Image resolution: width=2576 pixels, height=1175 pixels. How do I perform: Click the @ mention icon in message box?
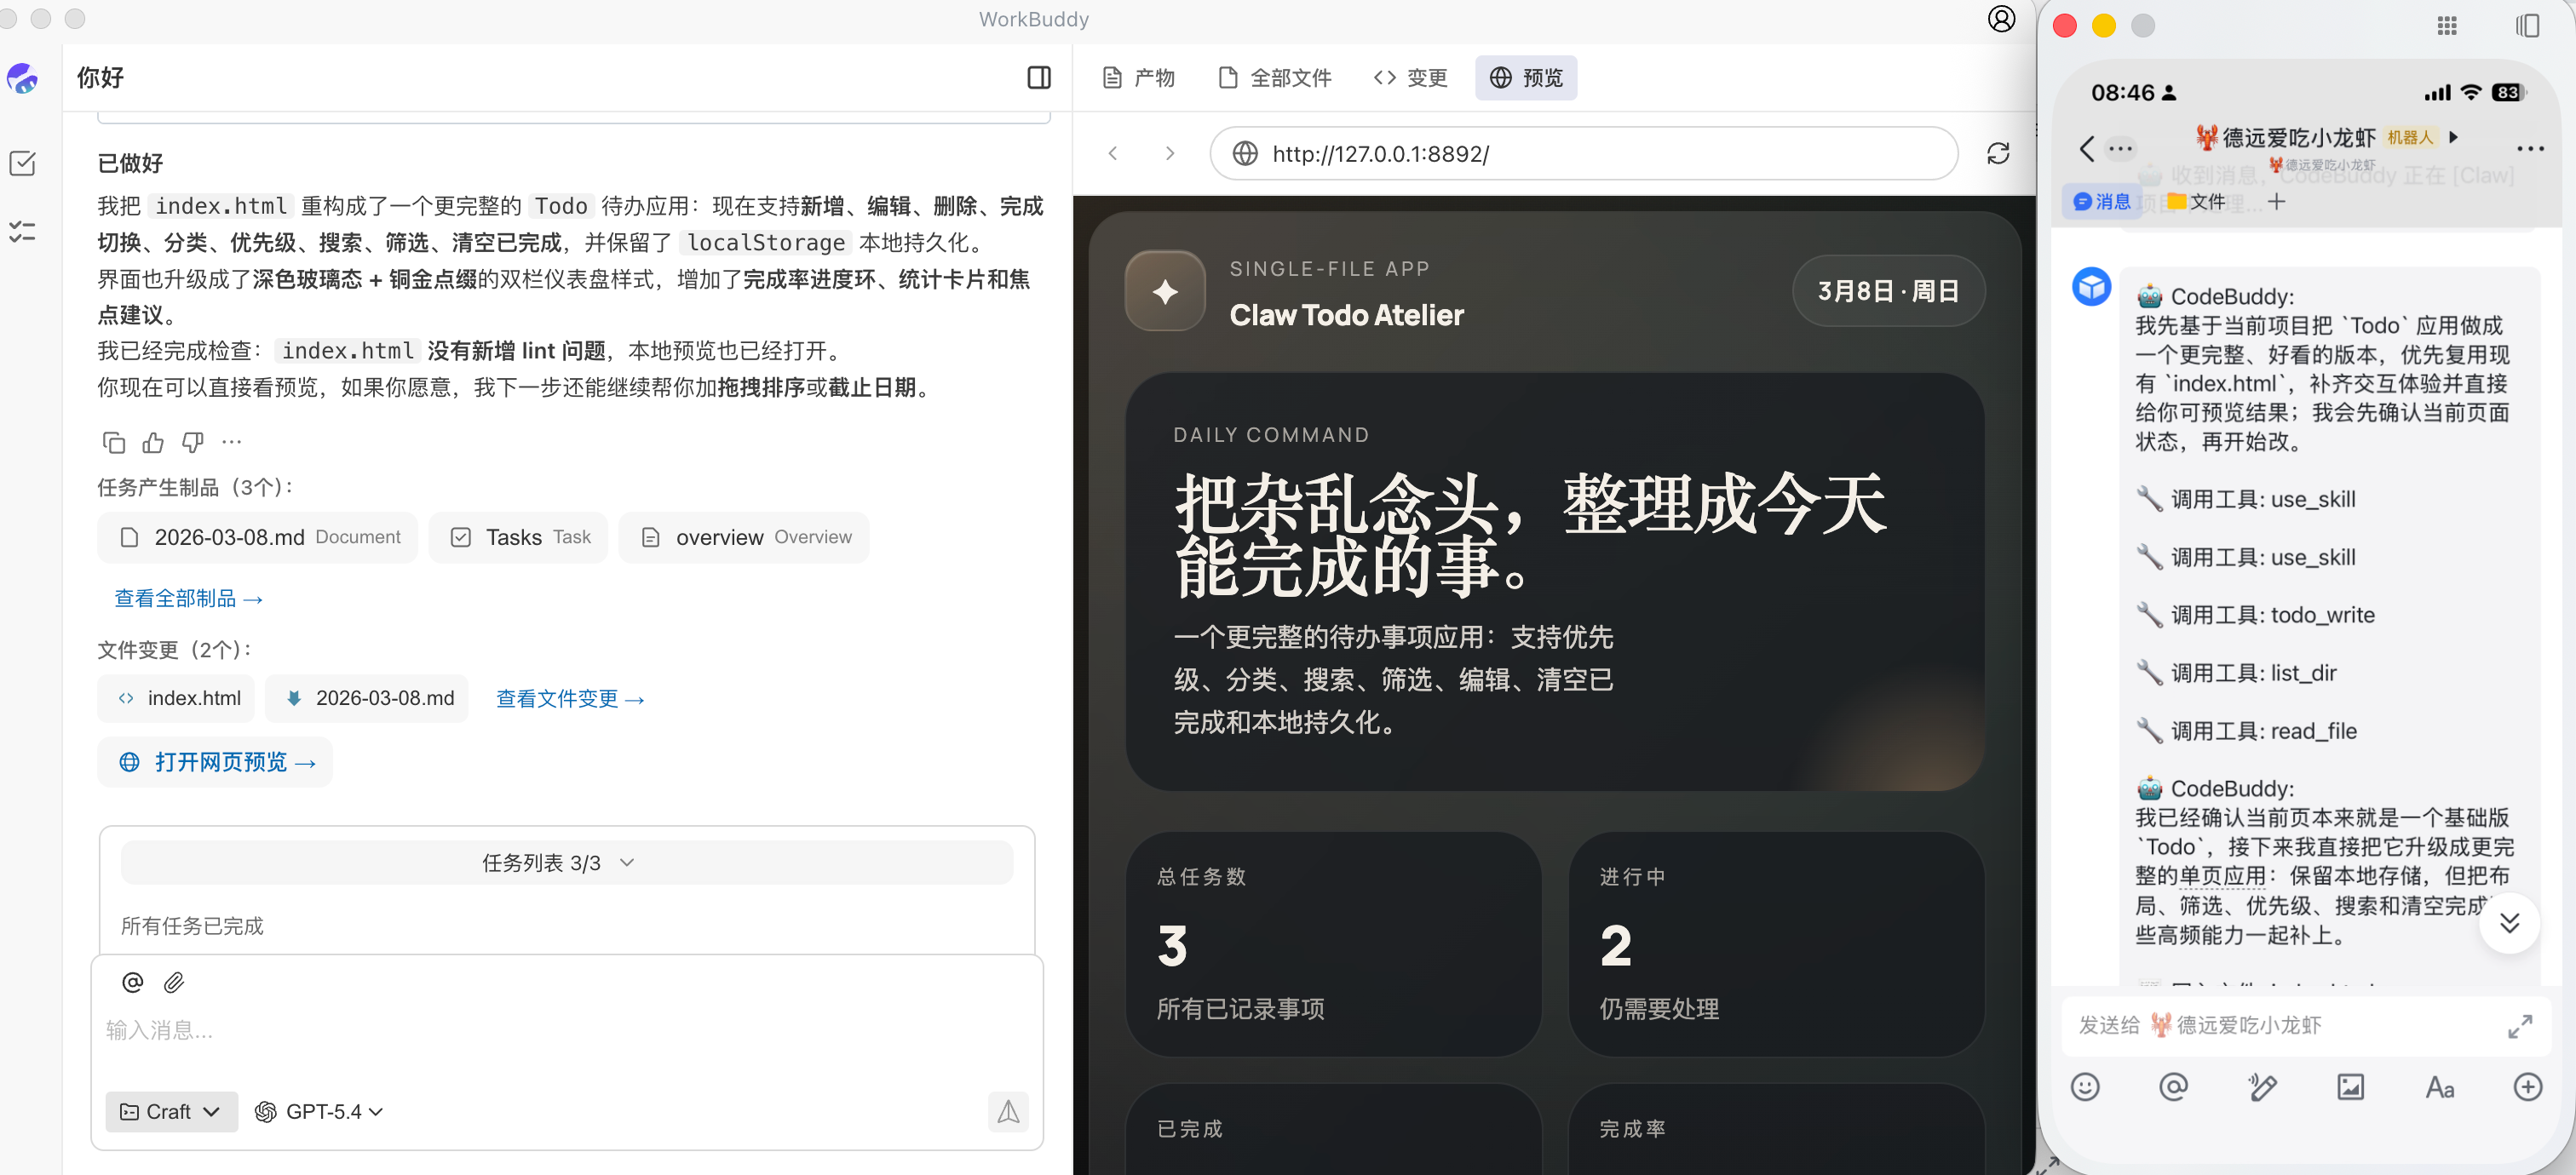132,983
